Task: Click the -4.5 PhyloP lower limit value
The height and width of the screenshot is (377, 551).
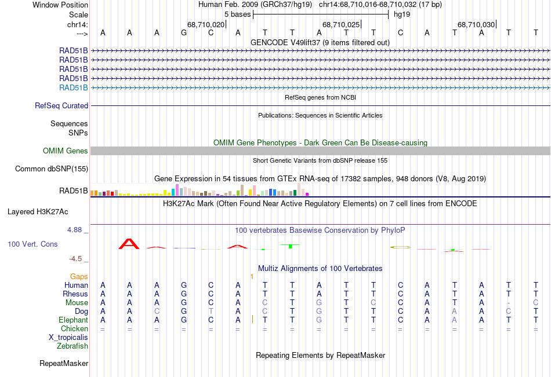Action: coord(75,259)
